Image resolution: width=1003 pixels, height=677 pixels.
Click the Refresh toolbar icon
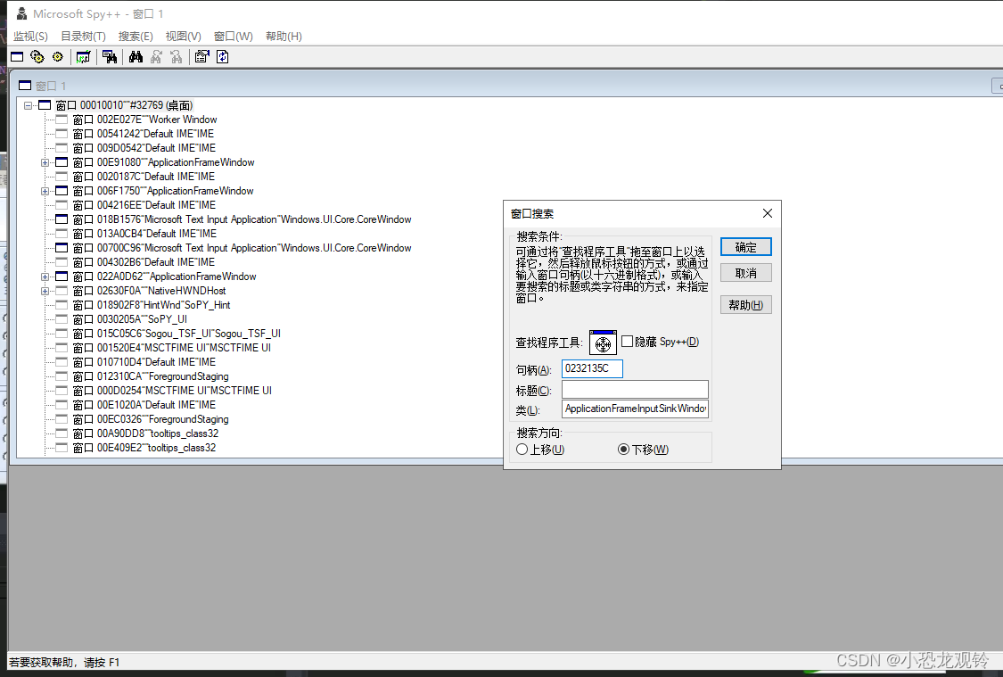click(223, 57)
